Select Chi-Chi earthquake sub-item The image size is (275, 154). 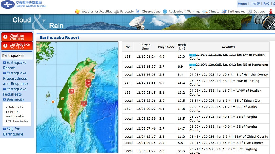15,114
